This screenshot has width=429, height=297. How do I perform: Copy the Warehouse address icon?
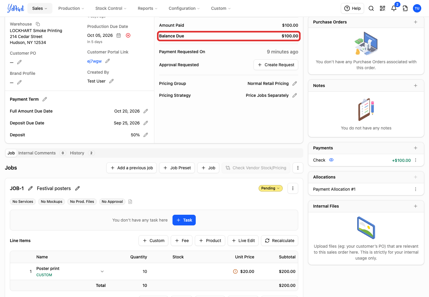tap(38, 24)
